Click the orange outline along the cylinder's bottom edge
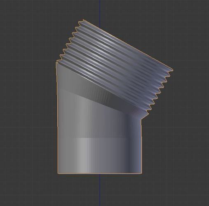The image size is (209, 206). coord(100,173)
